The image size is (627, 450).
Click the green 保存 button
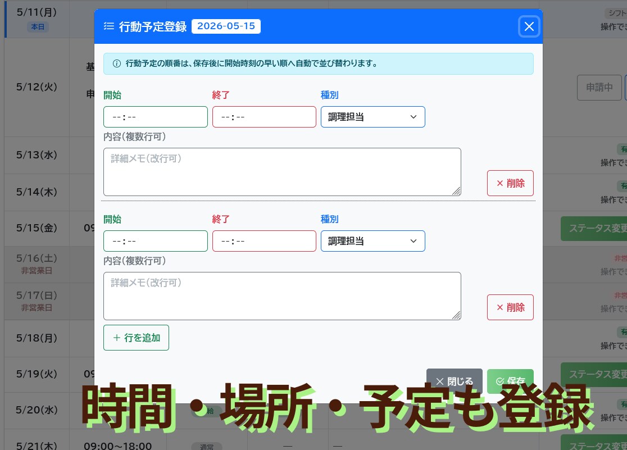[x=510, y=381]
